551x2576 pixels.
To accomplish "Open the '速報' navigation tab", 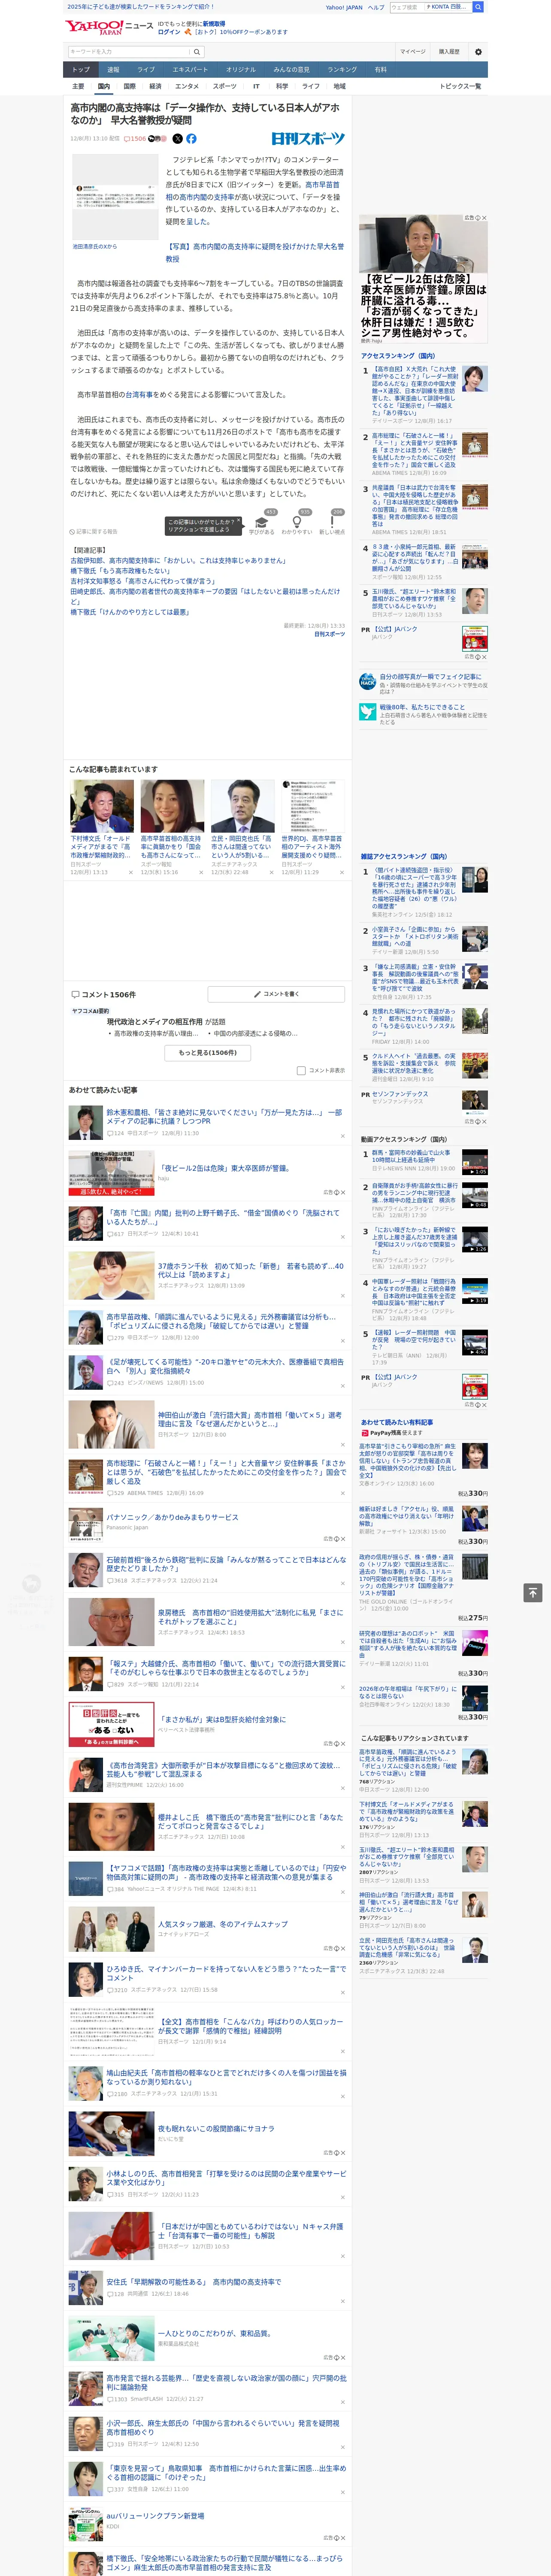I will (113, 70).
